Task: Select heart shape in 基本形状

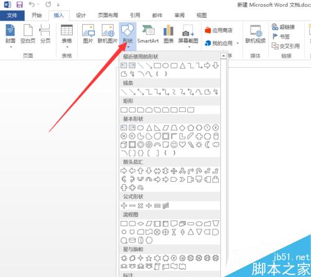Action: click(182, 144)
